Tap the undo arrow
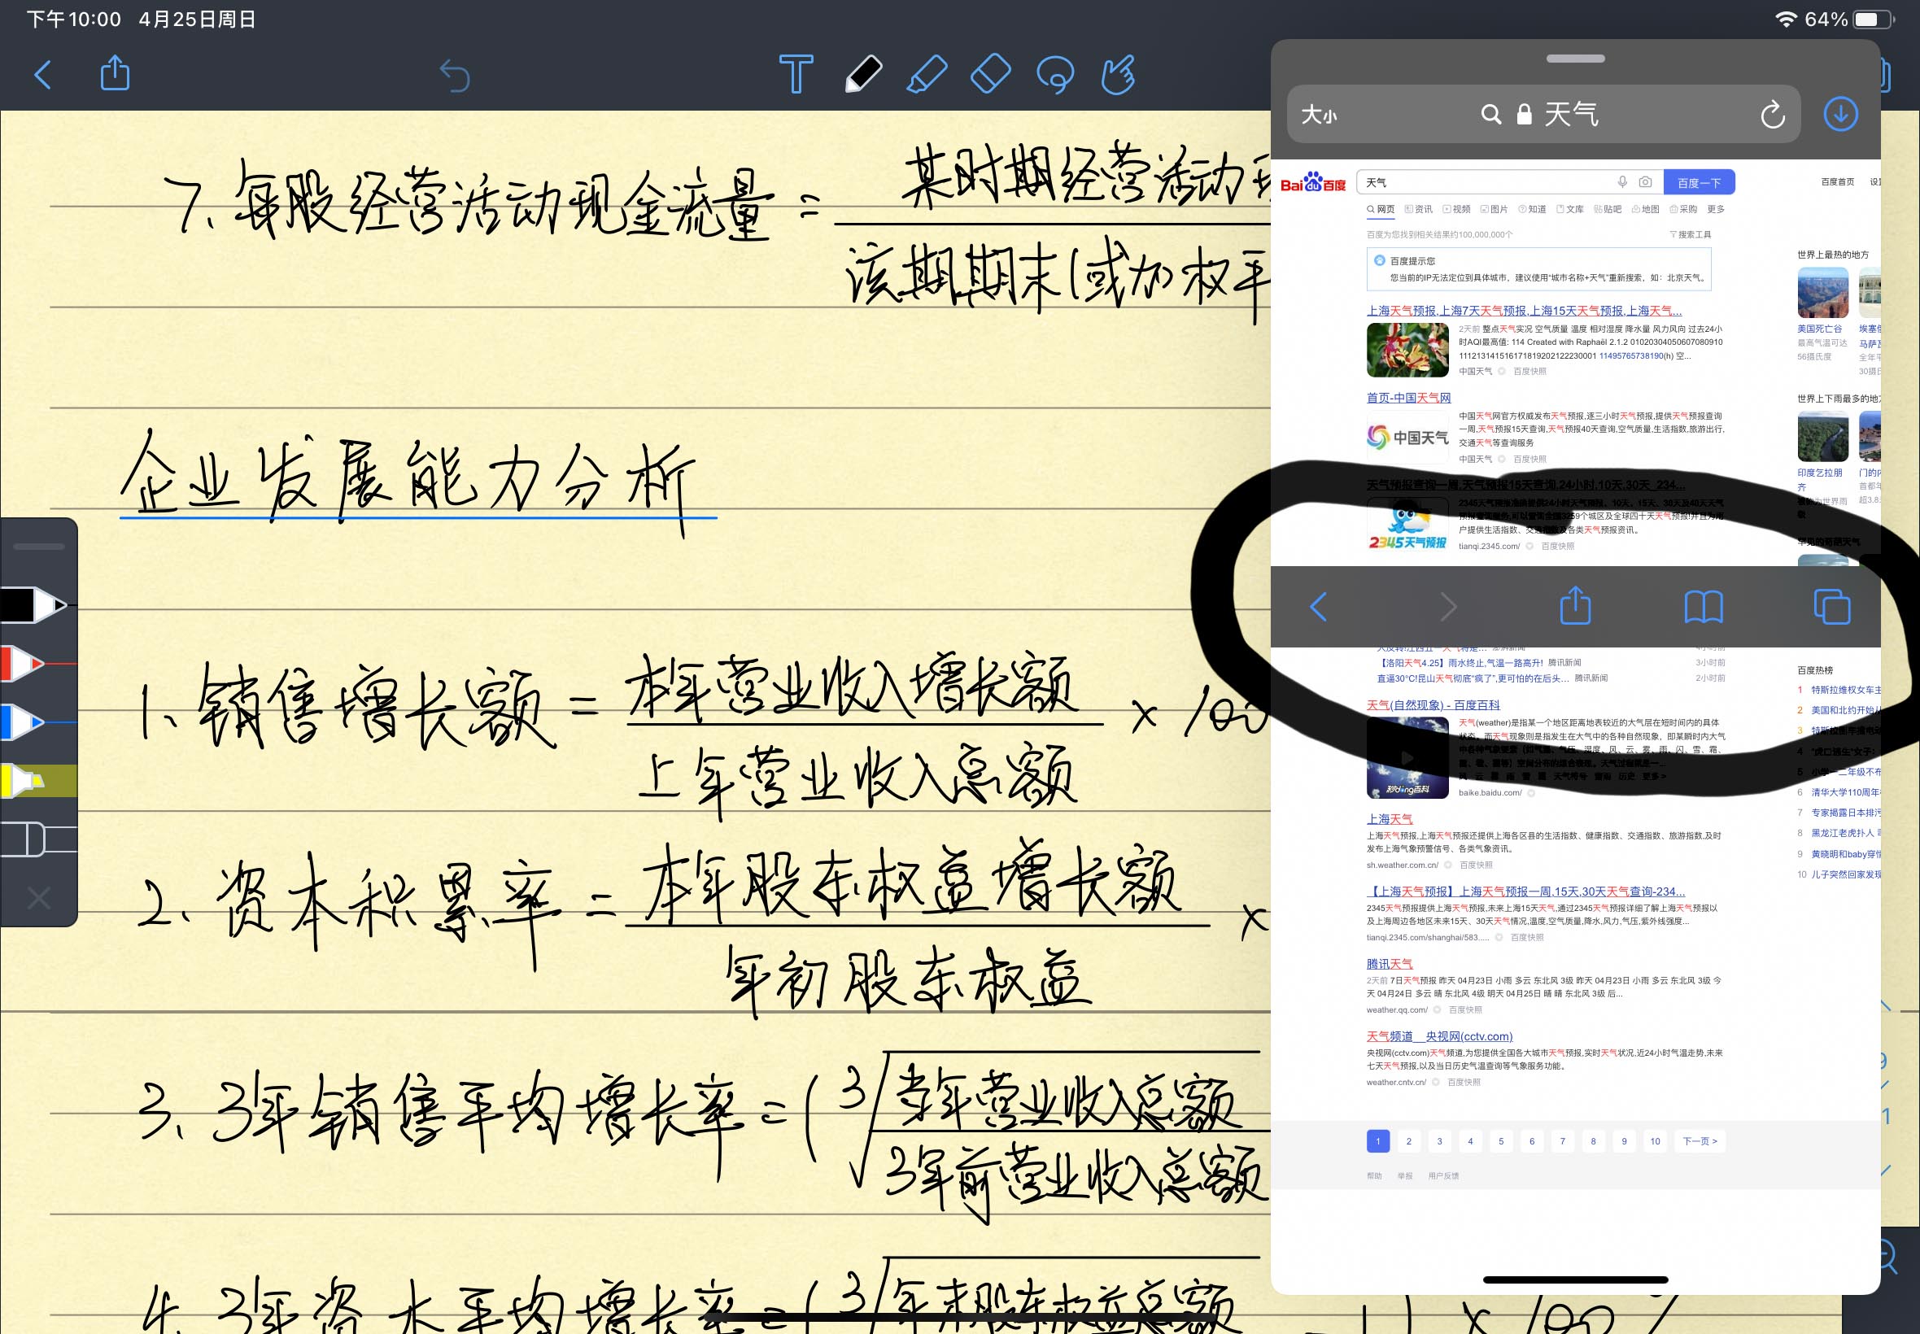1920x1334 pixels. point(455,75)
